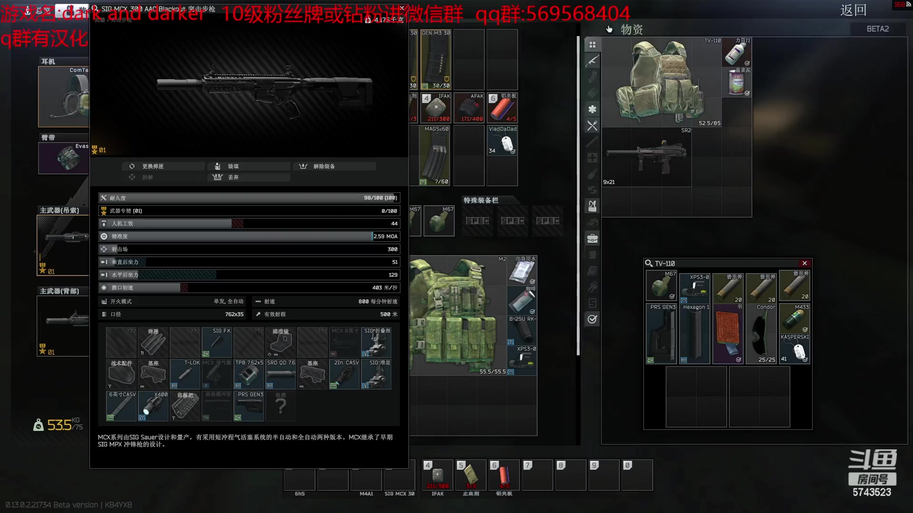
Task: Click quick-bar slot 5 止血剂
Action: [471, 475]
